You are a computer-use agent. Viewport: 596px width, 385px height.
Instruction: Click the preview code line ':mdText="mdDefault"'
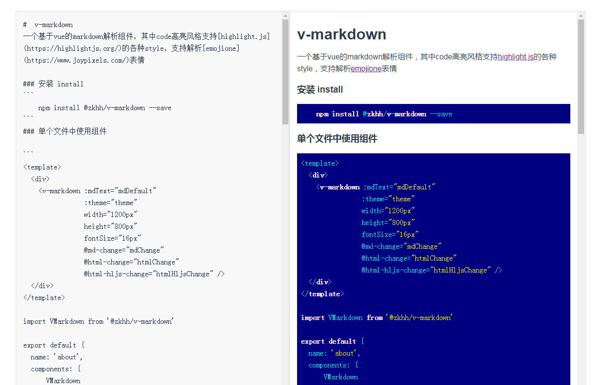(x=399, y=187)
